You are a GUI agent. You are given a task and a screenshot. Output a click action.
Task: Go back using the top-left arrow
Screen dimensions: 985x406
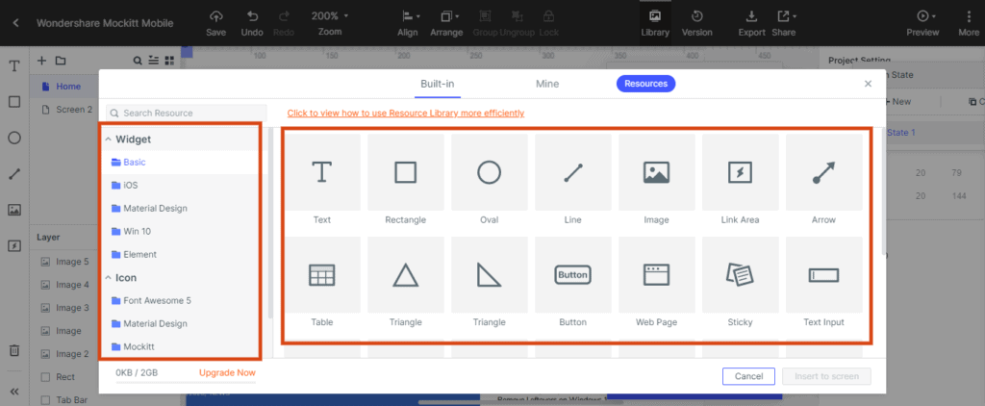(x=15, y=23)
